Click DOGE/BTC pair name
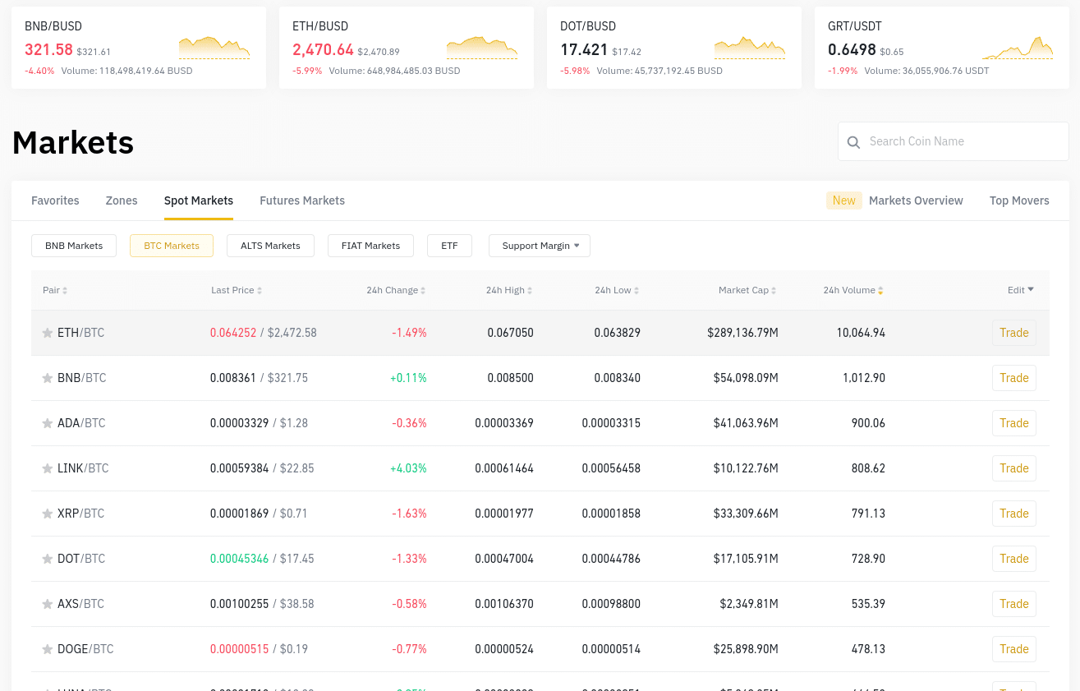The width and height of the screenshot is (1080, 691). click(85, 649)
